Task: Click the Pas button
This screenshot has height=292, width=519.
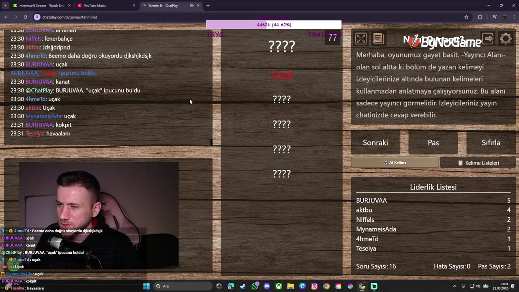Action: click(x=433, y=143)
